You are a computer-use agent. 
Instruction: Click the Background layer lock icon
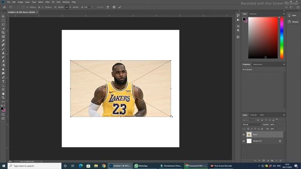click(x=280, y=141)
